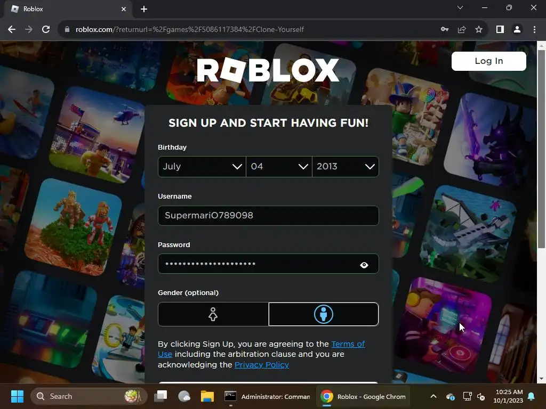Open File Explorer from the taskbar
The image size is (546, 409).
pos(207,396)
